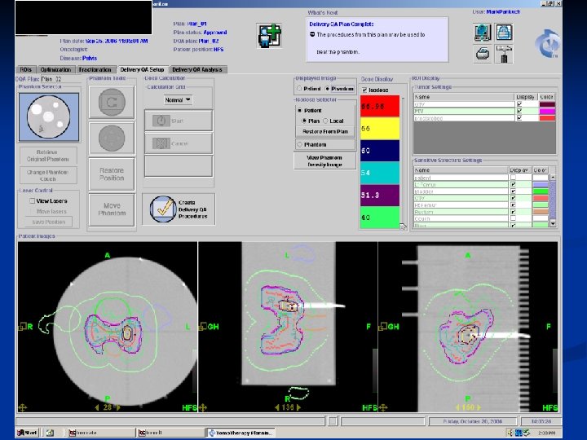This screenshot has height=440, width=587.
Task: Click the Cancel dose calculation icon
Action: [x=161, y=143]
